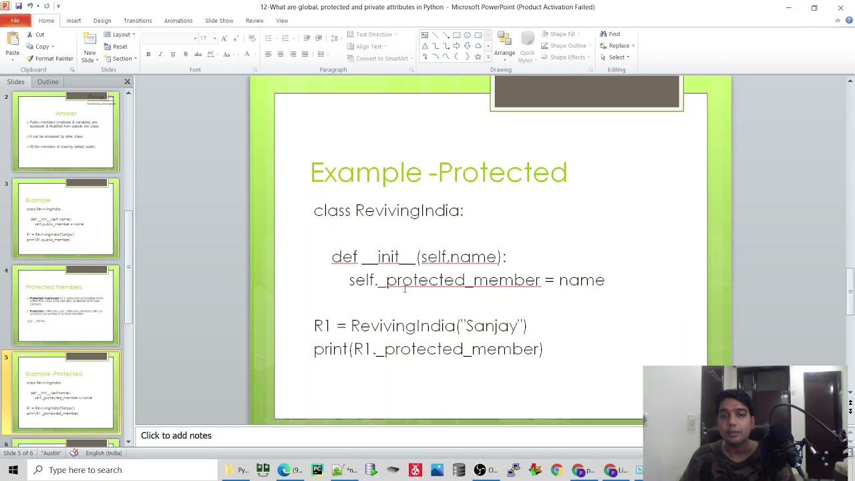Toggle underline formatting

coord(172,54)
